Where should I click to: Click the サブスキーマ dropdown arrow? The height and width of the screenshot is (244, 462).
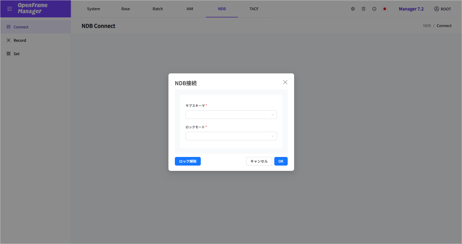[273, 115]
